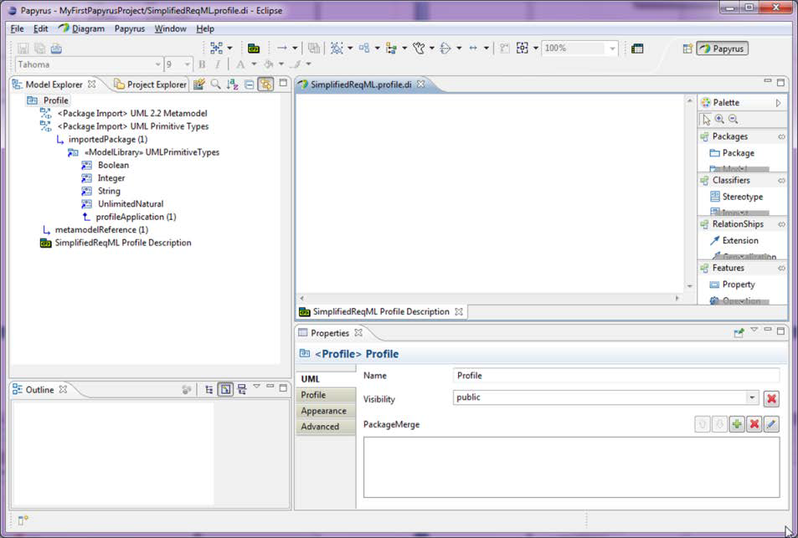Select the Model Explorer tab
The image size is (798, 538).
[x=54, y=85]
